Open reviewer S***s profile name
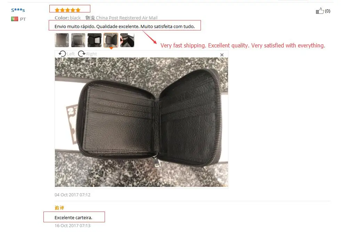Screen dimensions: 341x232 pos(18,10)
